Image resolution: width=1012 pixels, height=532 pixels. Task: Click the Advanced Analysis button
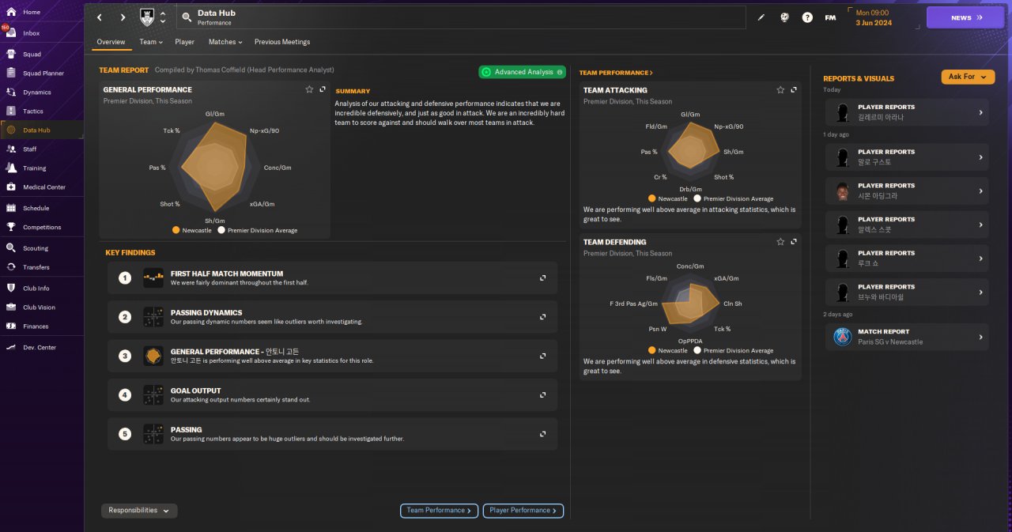click(x=523, y=72)
